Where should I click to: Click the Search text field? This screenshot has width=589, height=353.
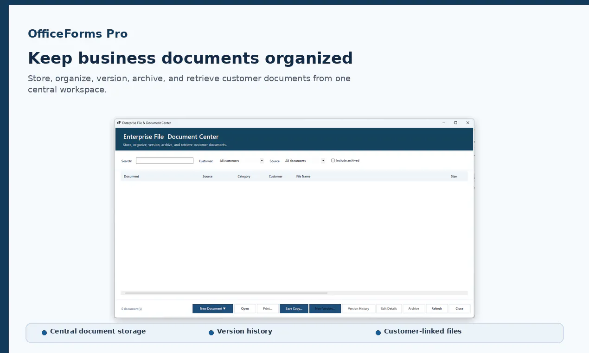[164, 161]
